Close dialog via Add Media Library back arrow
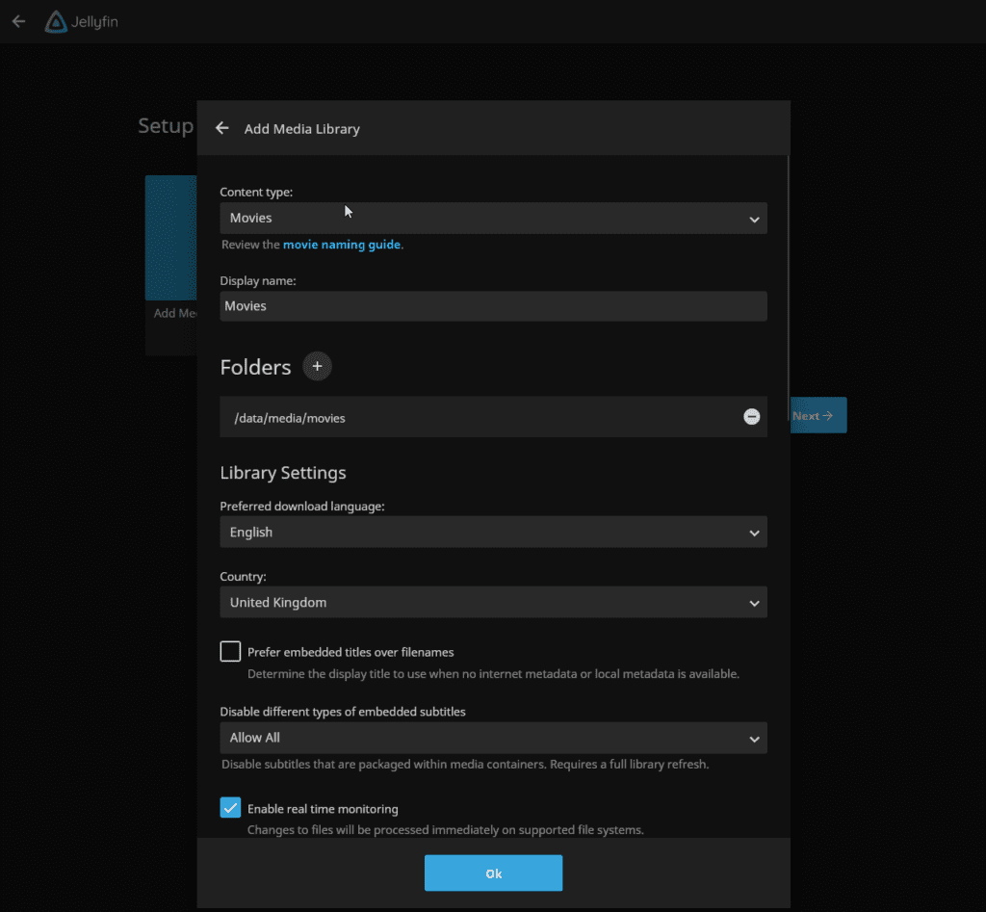This screenshot has height=912, width=986. (222, 128)
